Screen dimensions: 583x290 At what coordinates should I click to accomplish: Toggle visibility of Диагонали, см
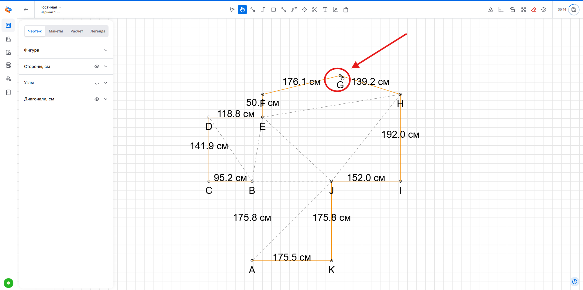click(x=97, y=99)
